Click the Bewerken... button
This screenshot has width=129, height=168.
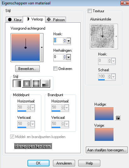27,69
